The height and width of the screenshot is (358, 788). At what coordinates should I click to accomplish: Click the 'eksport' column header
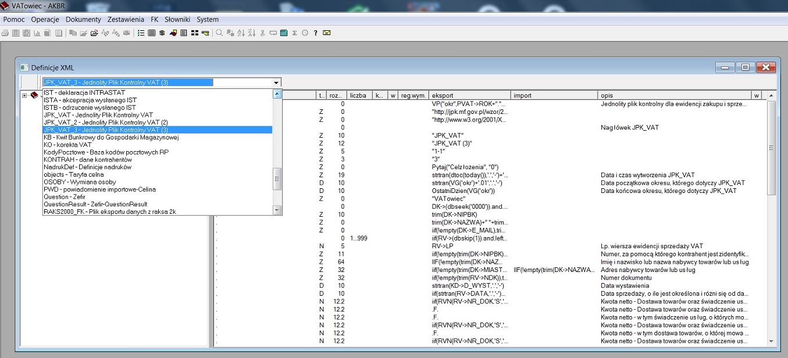tap(470, 95)
